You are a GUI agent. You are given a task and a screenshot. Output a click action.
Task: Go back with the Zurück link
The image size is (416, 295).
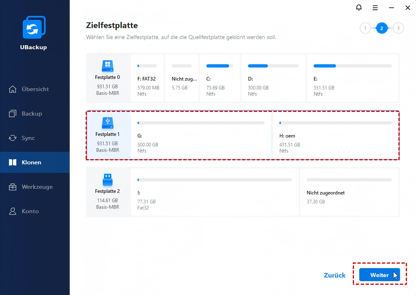tap(334, 275)
